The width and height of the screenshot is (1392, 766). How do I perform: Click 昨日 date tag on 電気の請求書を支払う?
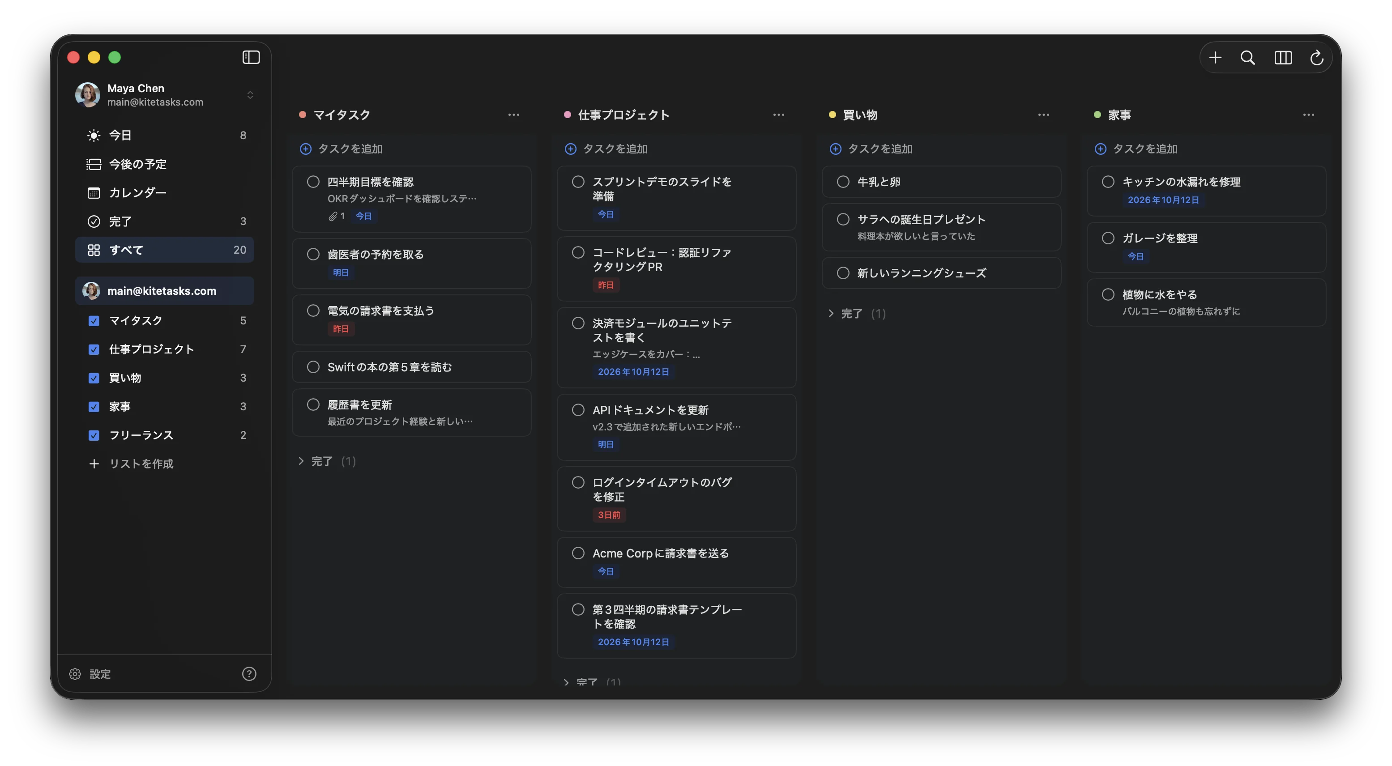pyautogui.click(x=341, y=329)
